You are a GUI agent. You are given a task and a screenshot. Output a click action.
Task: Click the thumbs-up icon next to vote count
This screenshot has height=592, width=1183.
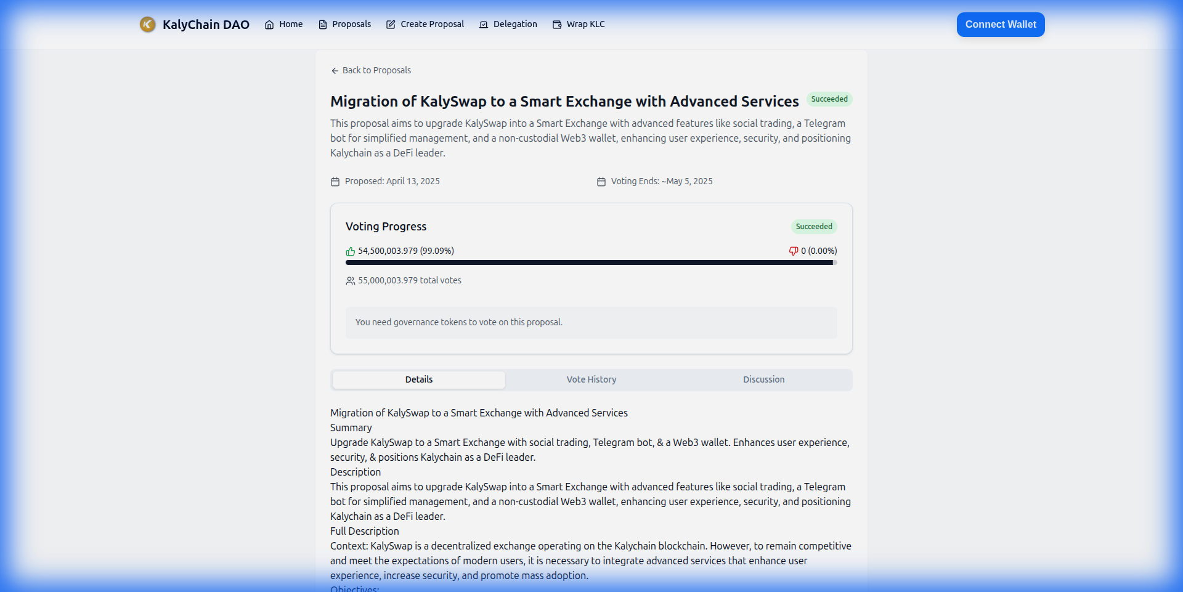click(x=350, y=251)
